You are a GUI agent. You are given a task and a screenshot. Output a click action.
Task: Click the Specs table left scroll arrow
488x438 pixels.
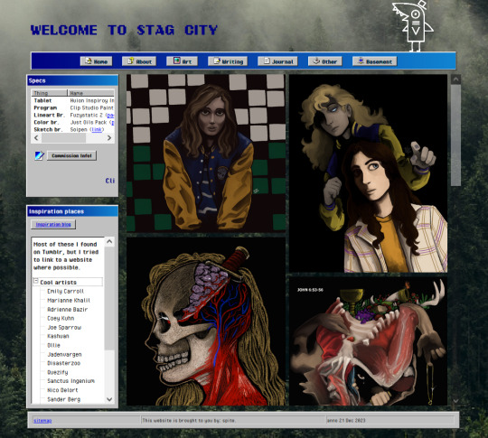[36, 138]
